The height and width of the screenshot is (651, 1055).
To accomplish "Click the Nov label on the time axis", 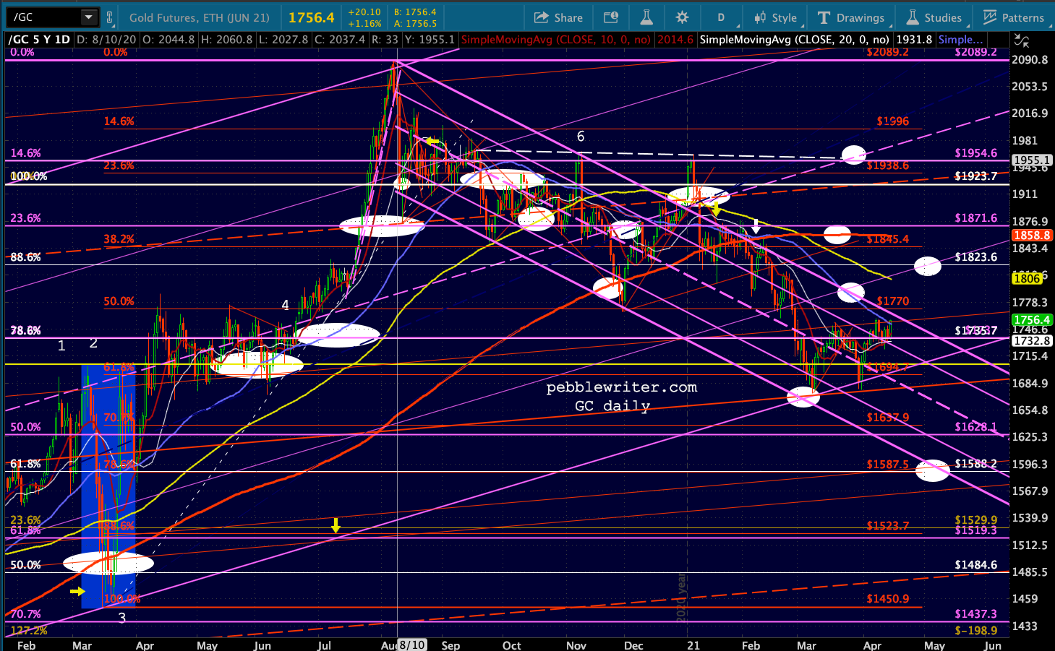I will (x=576, y=645).
